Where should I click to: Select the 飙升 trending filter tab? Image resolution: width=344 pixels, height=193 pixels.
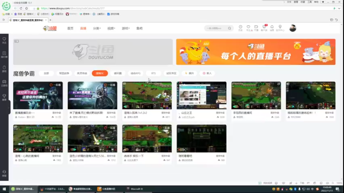tap(189, 73)
